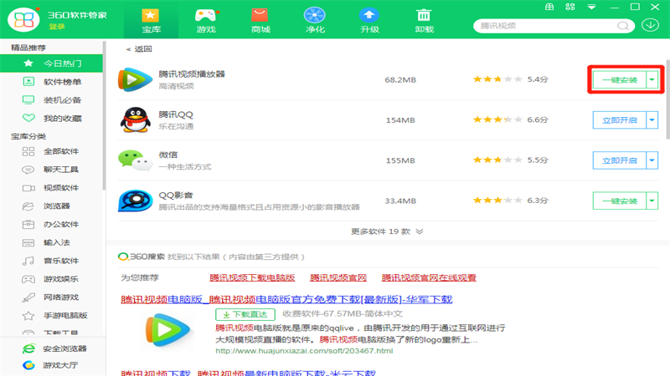Go back using 返回 link

point(139,49)
